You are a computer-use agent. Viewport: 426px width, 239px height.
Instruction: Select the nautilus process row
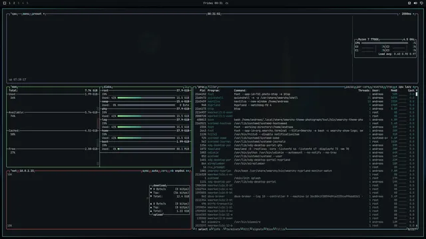[305, 102]
